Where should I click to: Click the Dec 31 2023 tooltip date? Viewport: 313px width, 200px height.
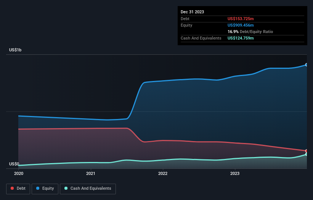[x=192, y=12]
